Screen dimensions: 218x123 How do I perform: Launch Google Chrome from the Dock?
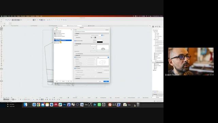(x=38, y=105)
